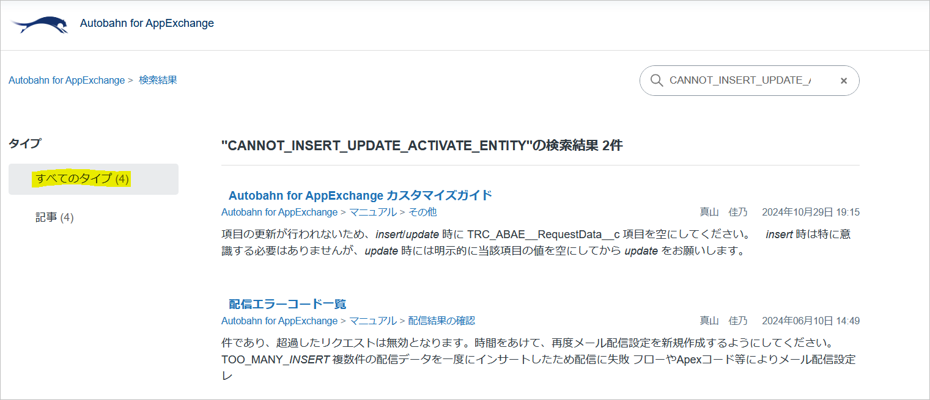Viewport: 930px width, 400px height.
Task: Open the 配信エラーコード一覧 article
Action: pos(287,304)
